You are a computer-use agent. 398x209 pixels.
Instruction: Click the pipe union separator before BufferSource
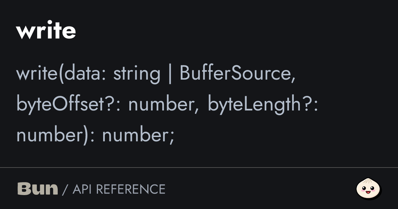170,73
